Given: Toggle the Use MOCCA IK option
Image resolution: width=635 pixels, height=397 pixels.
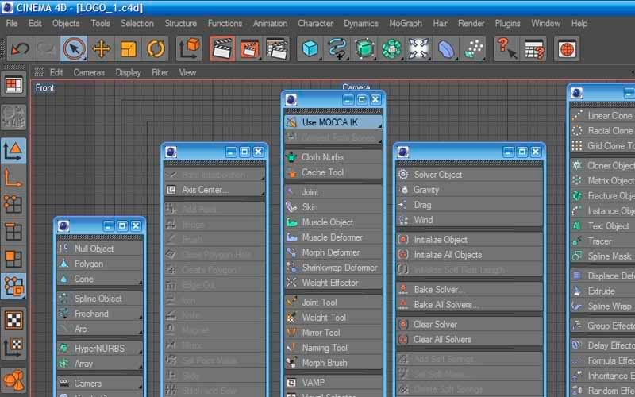Looking at the screenshot, I should [x=333, y=122].
